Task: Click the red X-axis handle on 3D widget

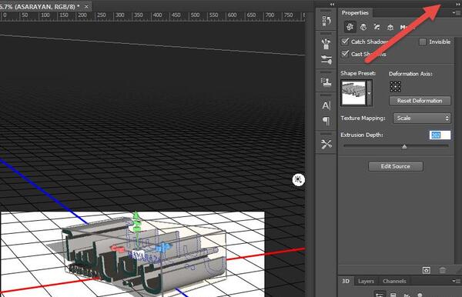Action: pyautogui.click(x=117, y=249)
